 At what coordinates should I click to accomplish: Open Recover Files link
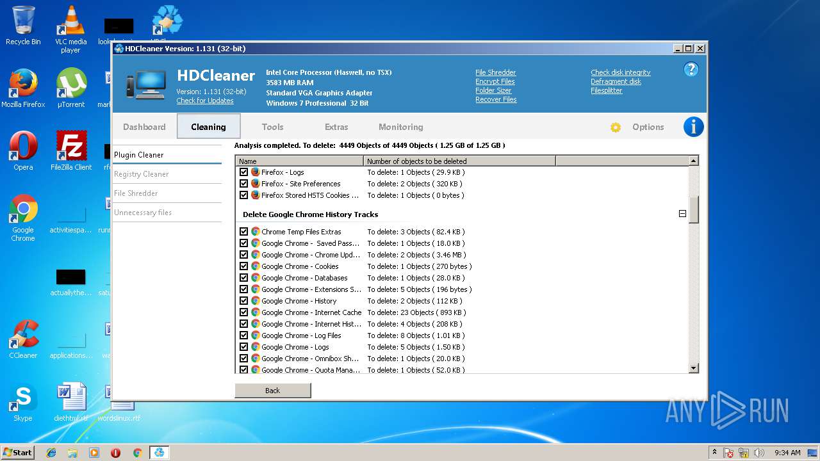click(496, 100)
